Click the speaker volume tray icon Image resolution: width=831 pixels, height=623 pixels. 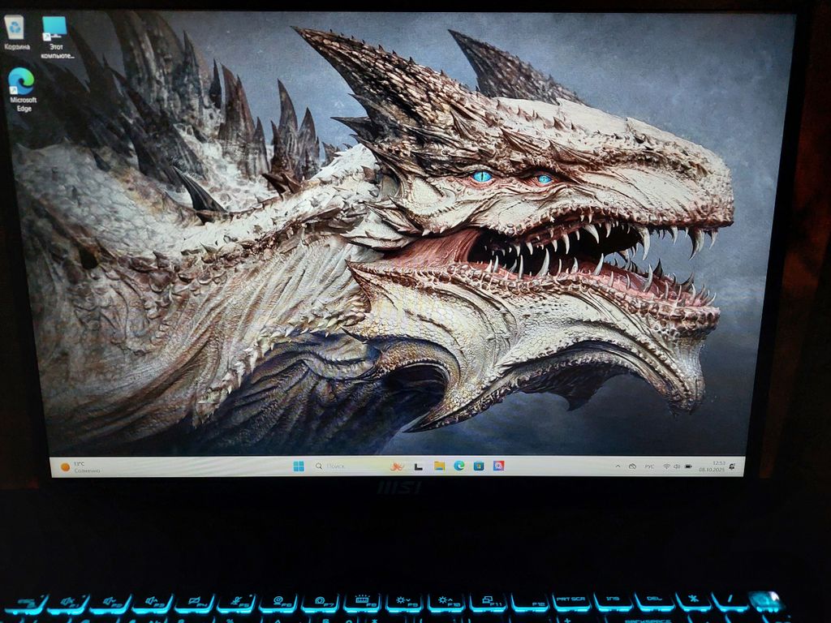click(677, 467)
